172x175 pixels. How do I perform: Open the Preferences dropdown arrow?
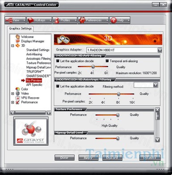point(107,20)
